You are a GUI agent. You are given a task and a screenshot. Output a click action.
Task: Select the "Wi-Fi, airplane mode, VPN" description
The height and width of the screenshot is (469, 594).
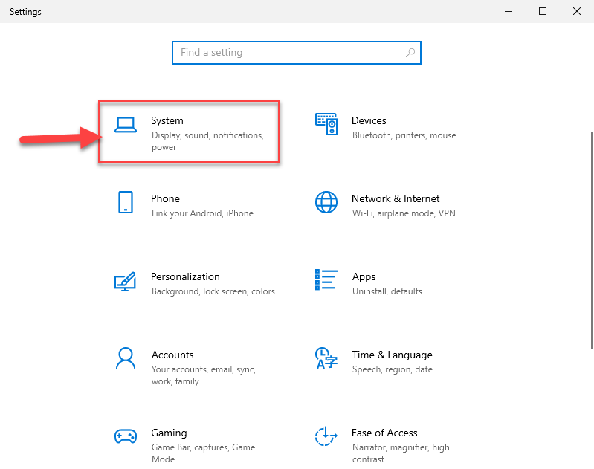tap(404, 213)
